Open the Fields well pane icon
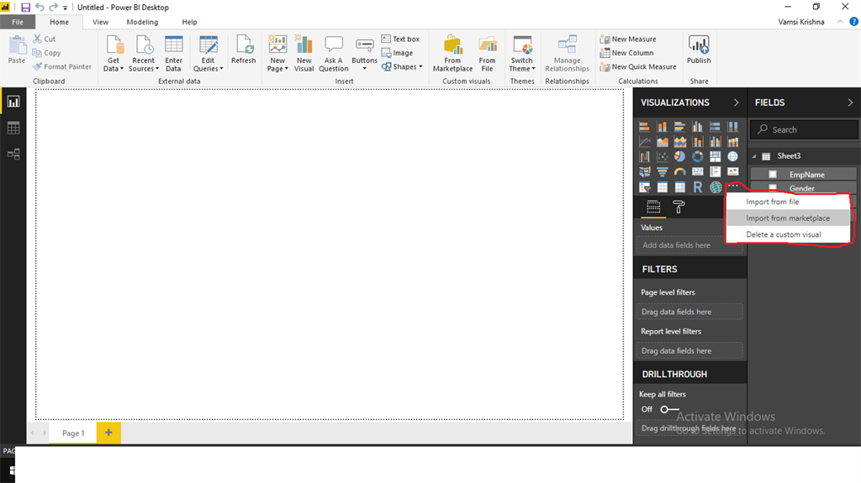Image resolution: width=861 pixels, height=483 pixels. pyautogui.click(x=653, y=207)
